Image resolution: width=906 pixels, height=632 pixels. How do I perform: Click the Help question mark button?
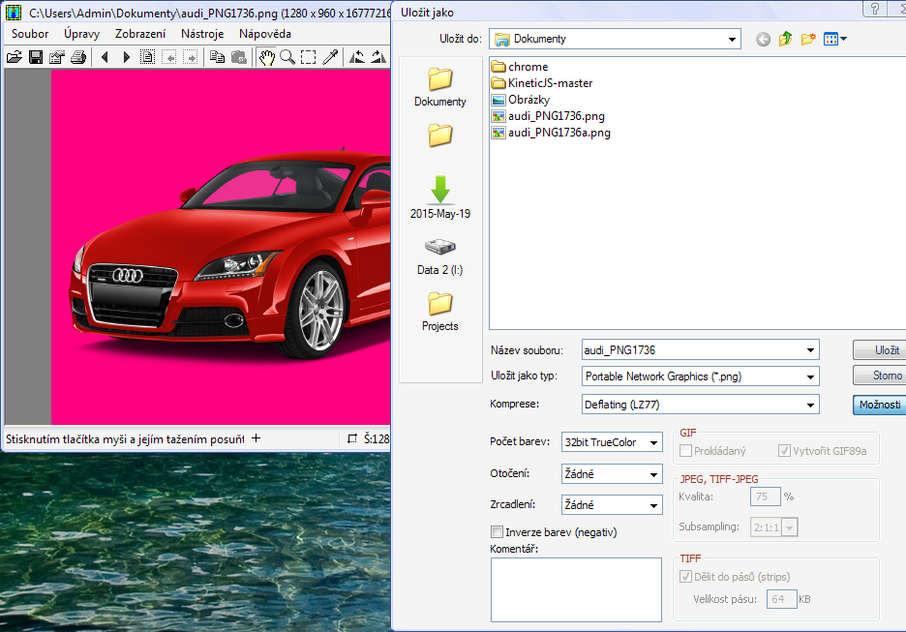coord(875,9)
